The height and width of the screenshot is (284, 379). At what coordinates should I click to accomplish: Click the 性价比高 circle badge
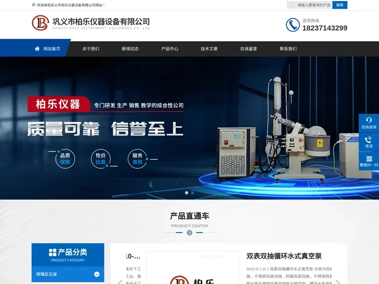point(101,159)
